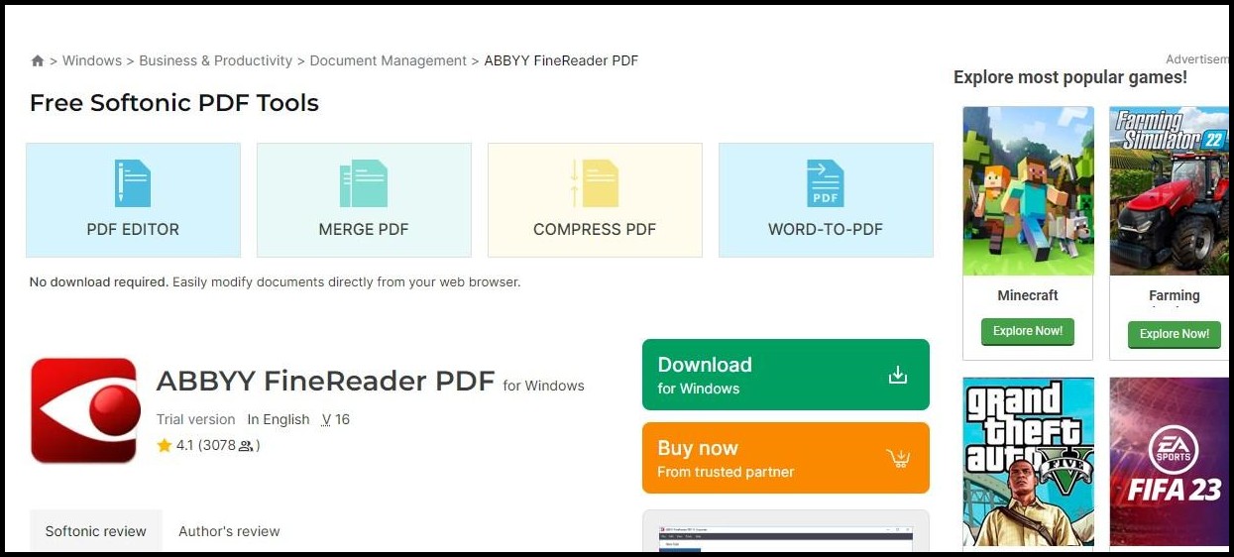Viewport: 1234px width, 557px height.
Task: Open the Windows breadcrumb link
Action: click(92, 60)
